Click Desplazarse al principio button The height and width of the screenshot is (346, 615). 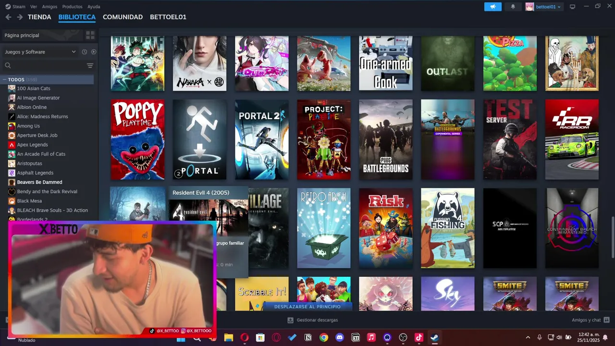(307, 307)
